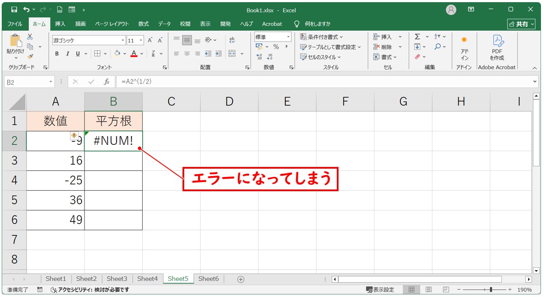Adjust the zoom slider

click(x=490, y=289)
